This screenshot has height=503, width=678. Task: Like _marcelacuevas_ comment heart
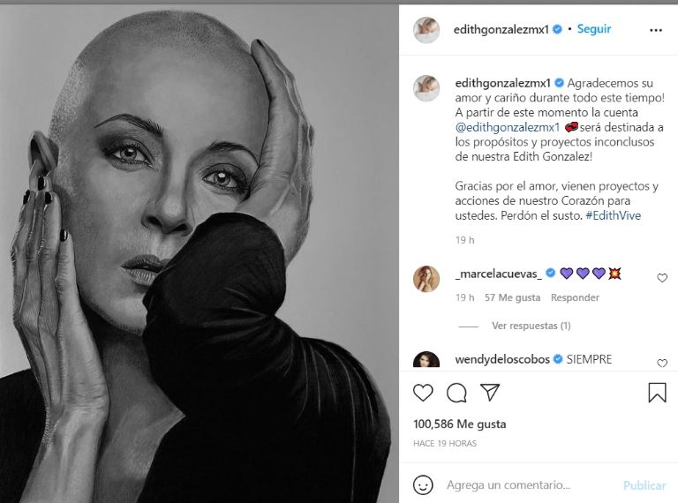[662, 278]
